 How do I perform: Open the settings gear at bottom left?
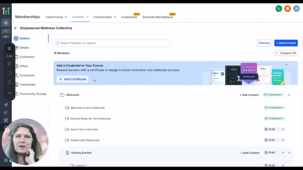click(6, 160)
